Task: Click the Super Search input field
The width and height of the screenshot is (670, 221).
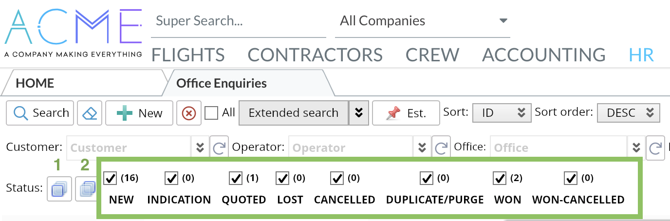Action: coord(238,21)
